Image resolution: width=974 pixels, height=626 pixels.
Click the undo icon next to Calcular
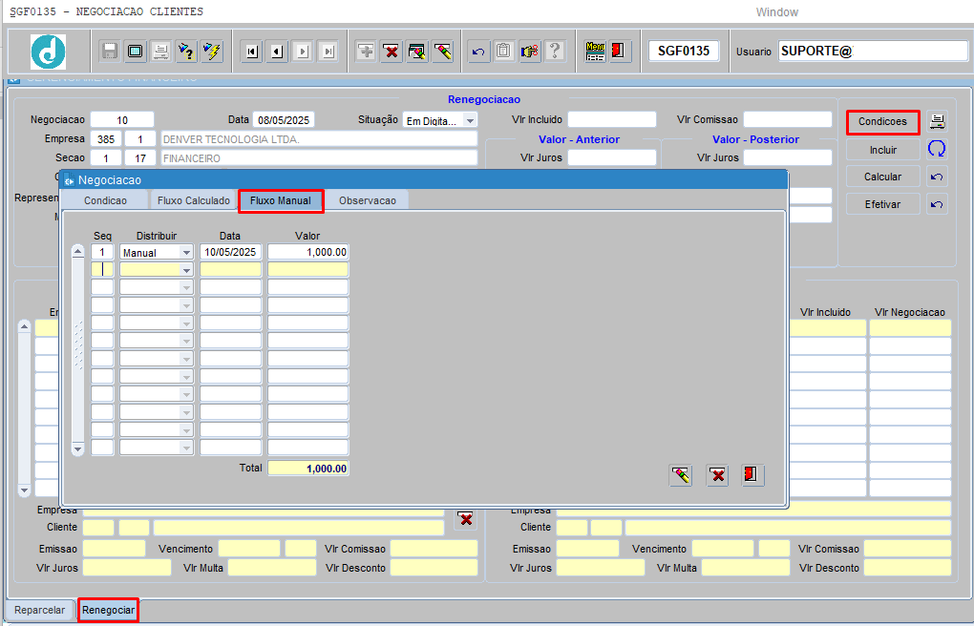(x=937, y=177)
